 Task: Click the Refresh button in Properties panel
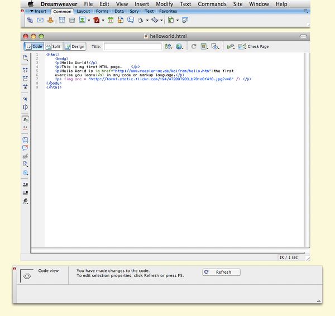point(221,272)
